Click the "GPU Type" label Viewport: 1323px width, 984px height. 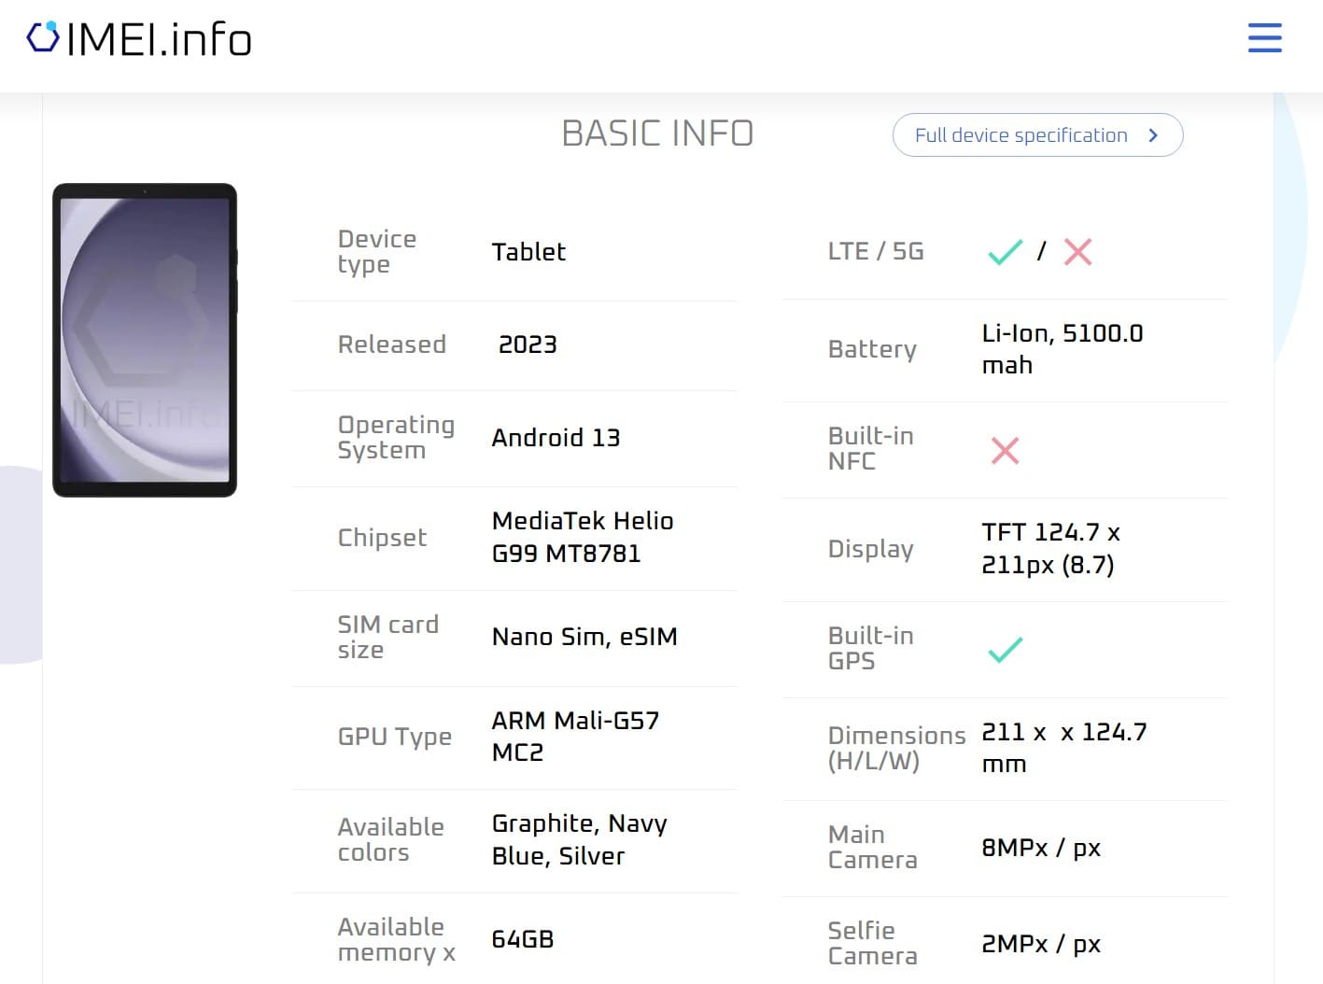click(395, 737)
